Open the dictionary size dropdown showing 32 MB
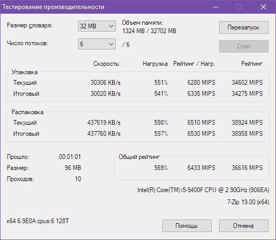This screenshot has height=240, width=276. pos(97,26)
